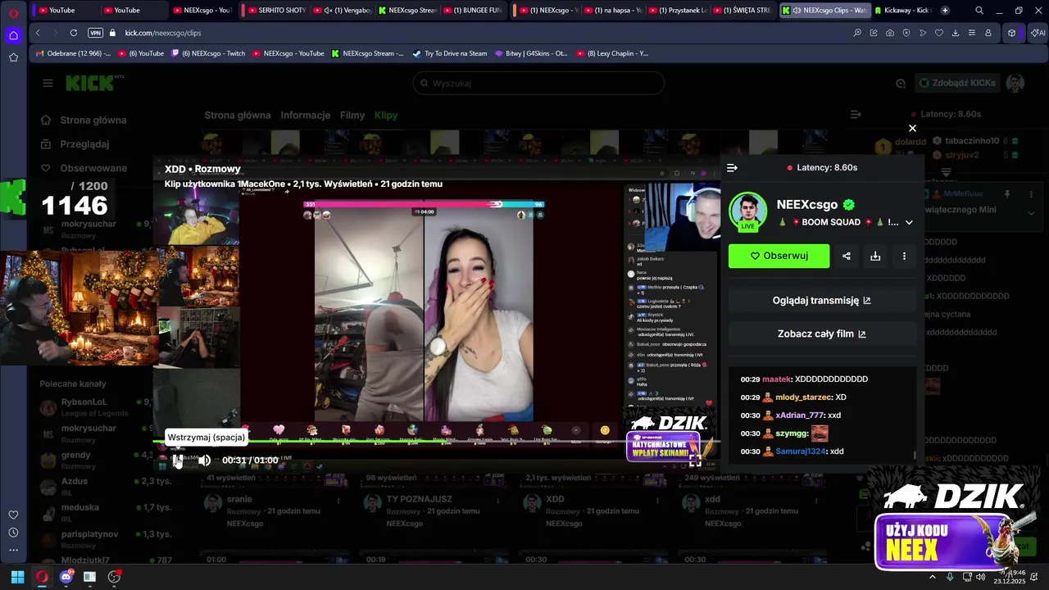Open Try To Drive na Steam bookmark

pos(450,53)
